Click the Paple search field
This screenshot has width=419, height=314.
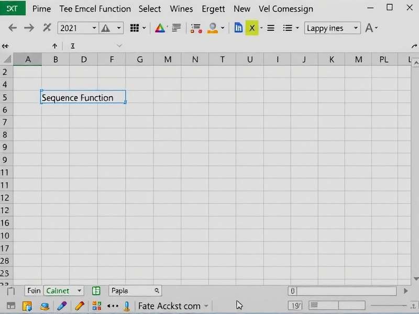[x=135, y=291]
